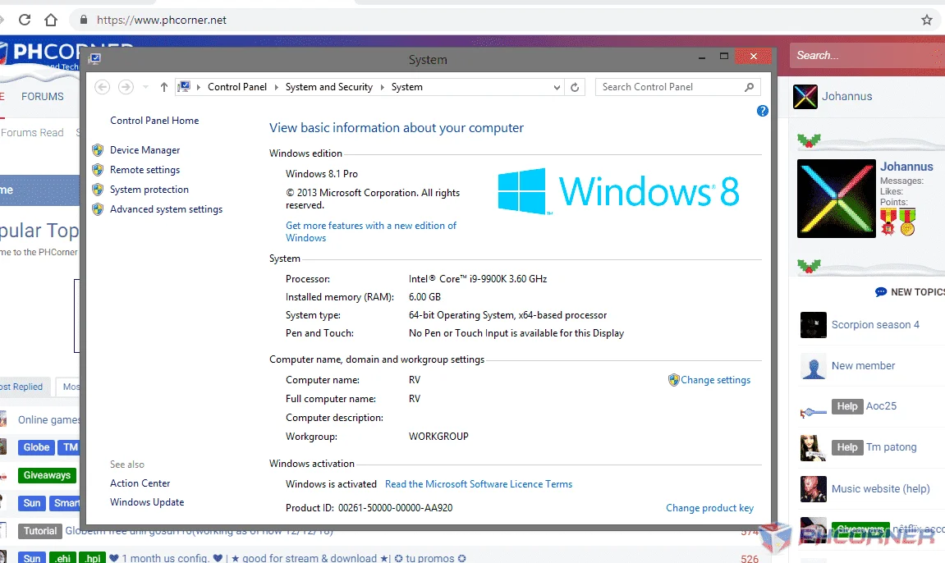This screenshot has height=563, width=945.
Task: Read the Microsoft Software Licence Terms
Action: click(x=479, y=484)
